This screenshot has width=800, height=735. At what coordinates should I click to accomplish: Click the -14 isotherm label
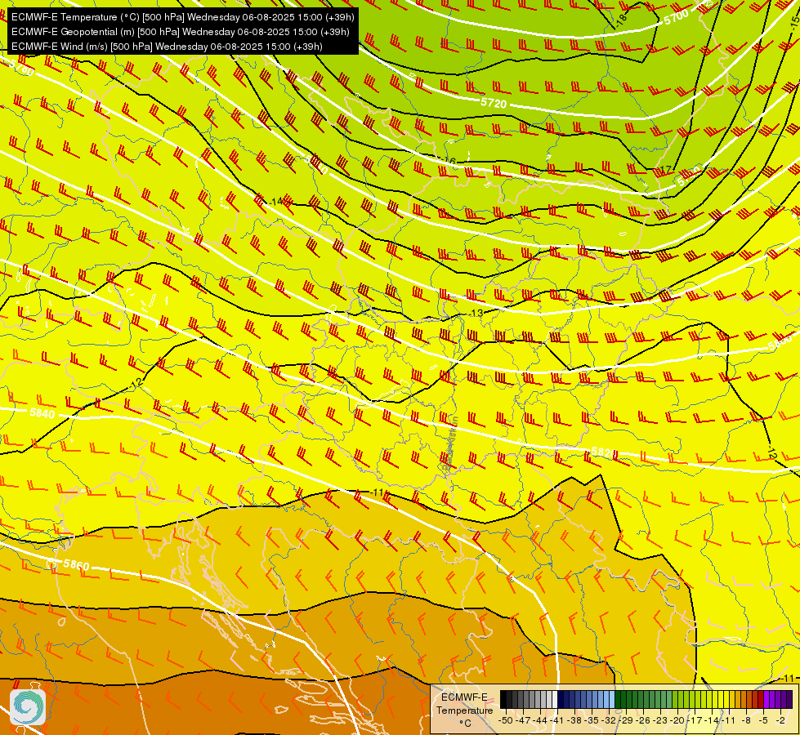[x=275, y=202]
